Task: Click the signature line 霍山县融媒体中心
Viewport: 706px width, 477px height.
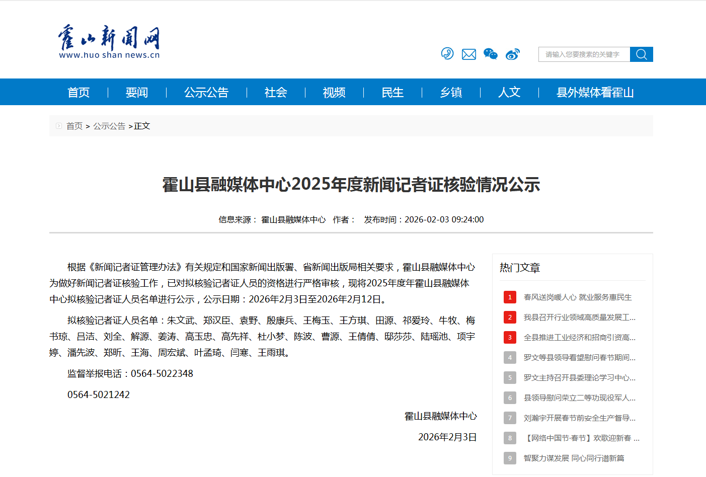Action: click(x=441, y=416)
